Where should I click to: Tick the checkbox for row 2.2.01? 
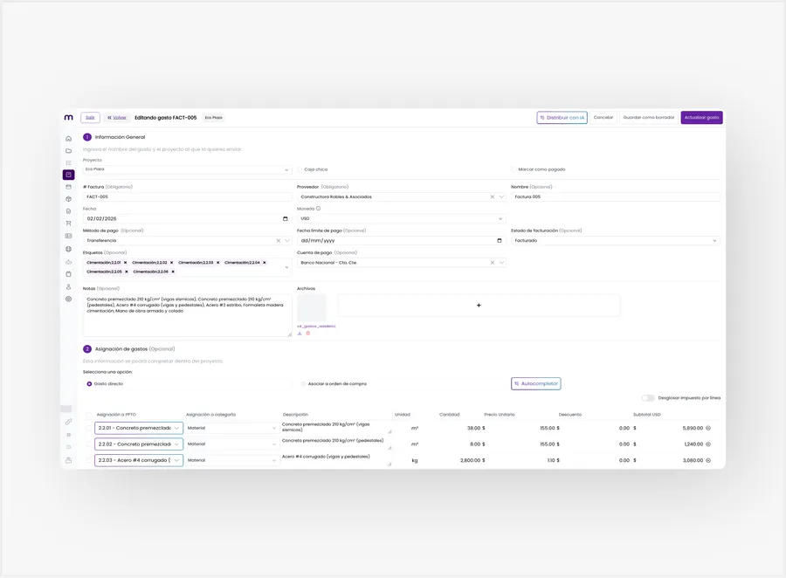[89, 428]
